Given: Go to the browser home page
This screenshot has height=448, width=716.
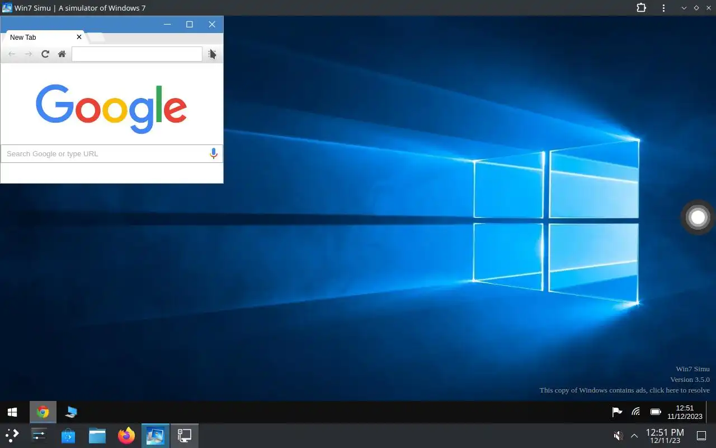Looking at the screenshot, I should point(62,54).
